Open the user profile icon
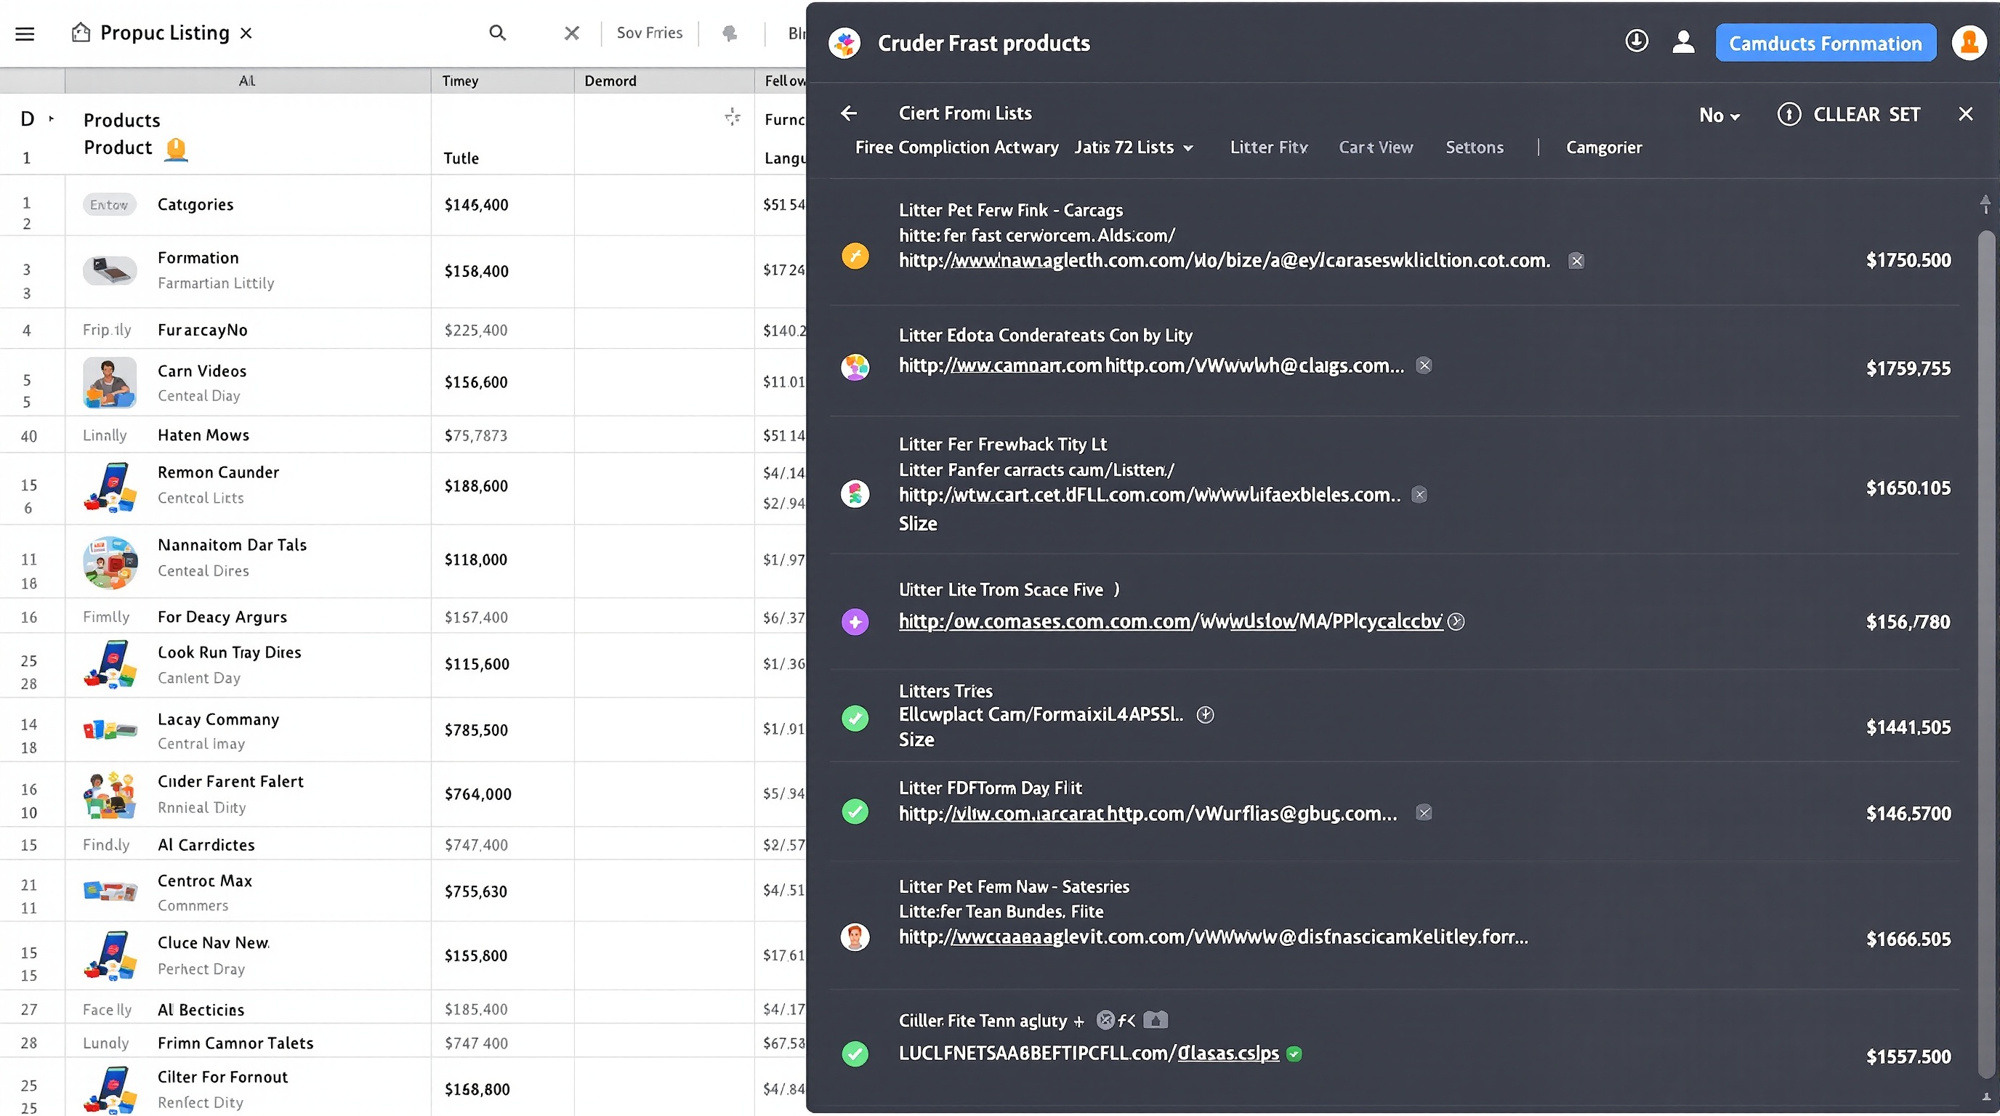 1682,42
